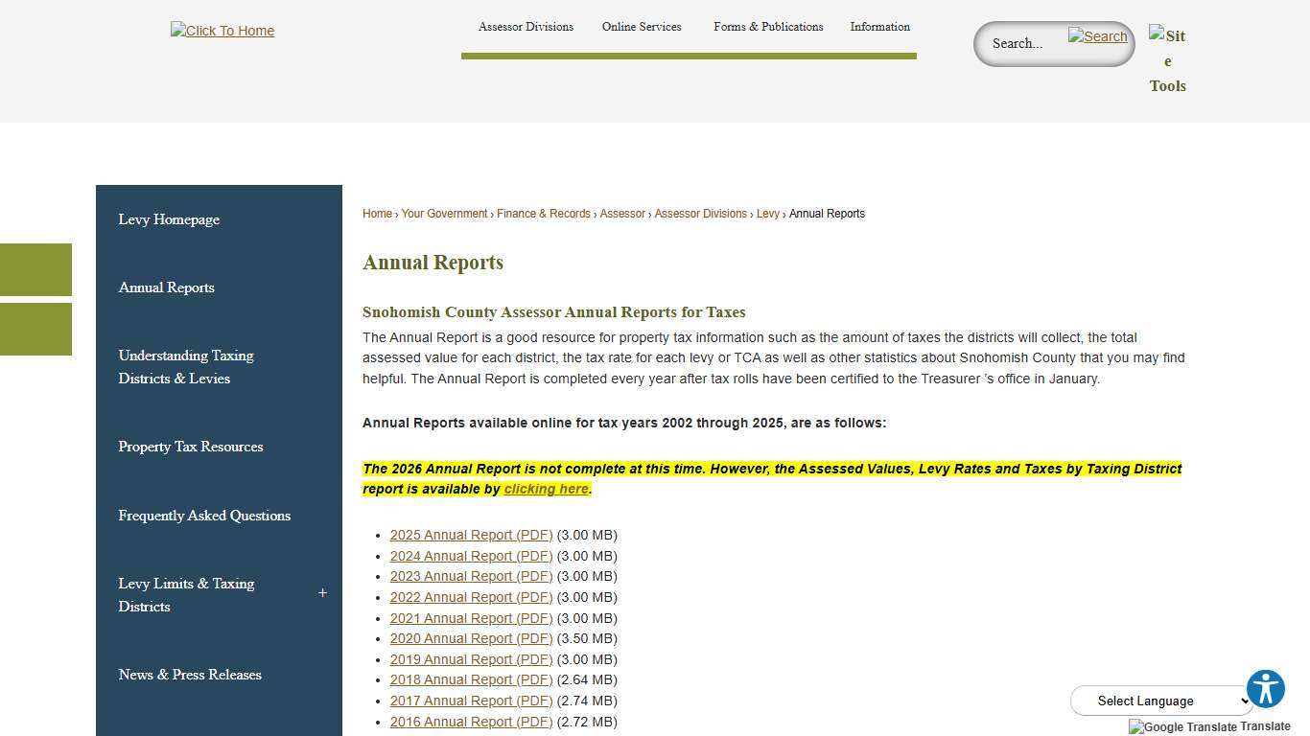The height and width of the screenshot is (736, 1310).
Task: Follow the clicking here link
Action: pyautogui.click(x=546, y=489)
